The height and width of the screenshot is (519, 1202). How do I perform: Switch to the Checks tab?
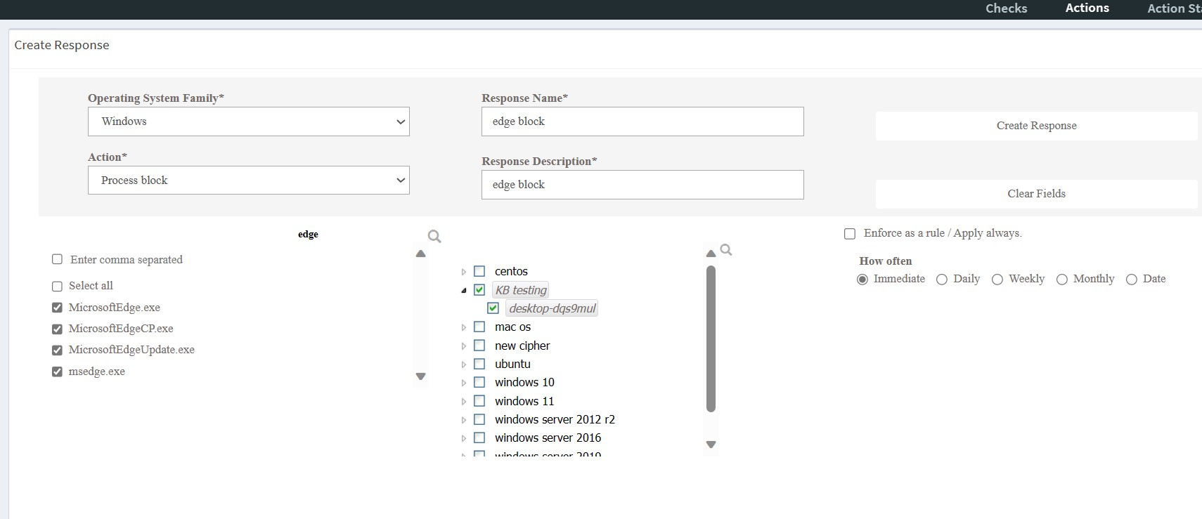[x=1006, y=8]
